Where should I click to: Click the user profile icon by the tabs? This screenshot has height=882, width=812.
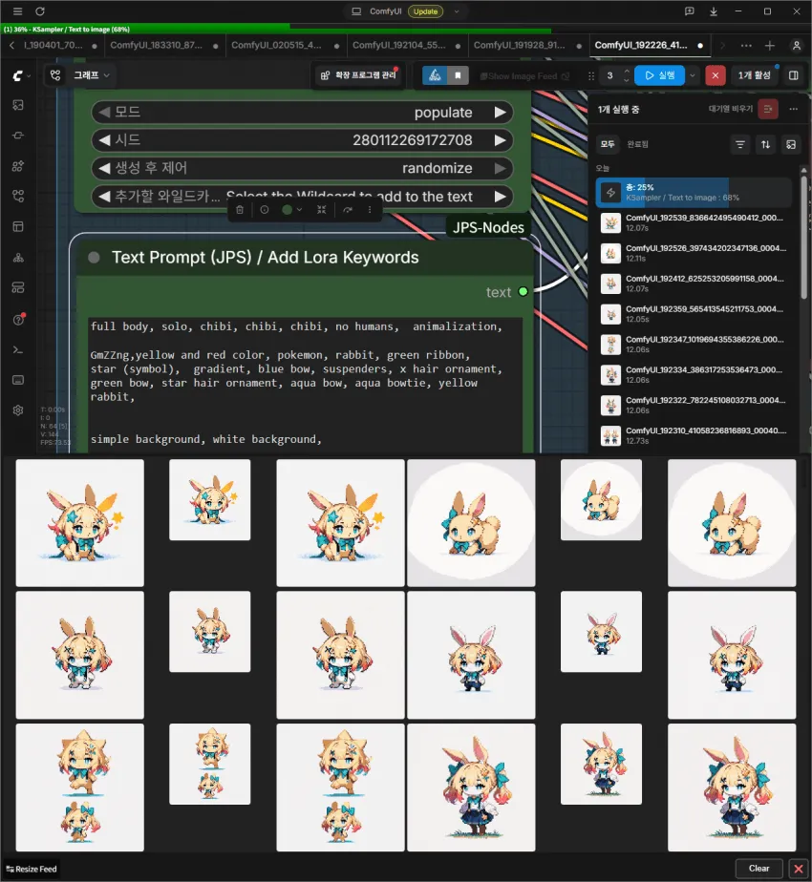pyautogui.click(x=796, y=46)
